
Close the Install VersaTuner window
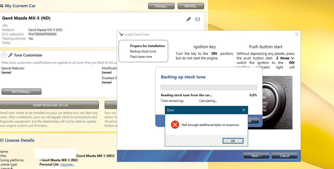(296, 34)
